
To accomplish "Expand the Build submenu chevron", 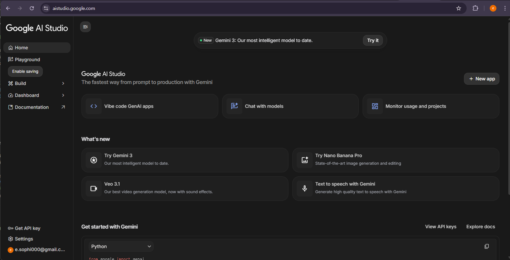I will 63,83.
